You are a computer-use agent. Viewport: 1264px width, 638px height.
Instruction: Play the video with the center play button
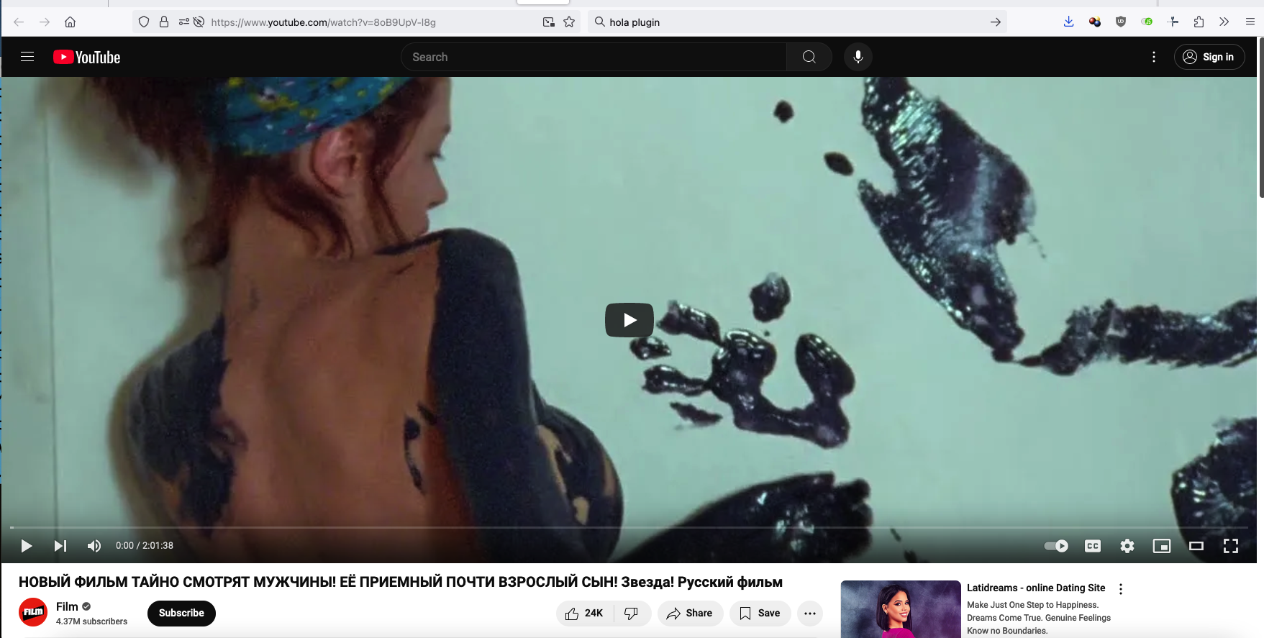(629, 320)
